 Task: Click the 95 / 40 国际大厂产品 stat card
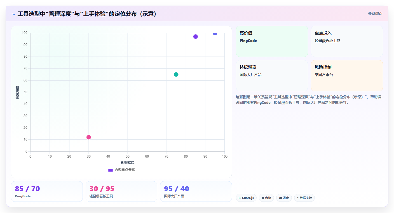[x=196, y=191]
